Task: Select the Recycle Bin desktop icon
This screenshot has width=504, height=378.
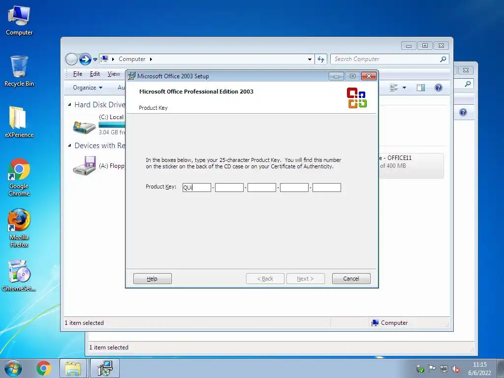Action: click(19, 71)
